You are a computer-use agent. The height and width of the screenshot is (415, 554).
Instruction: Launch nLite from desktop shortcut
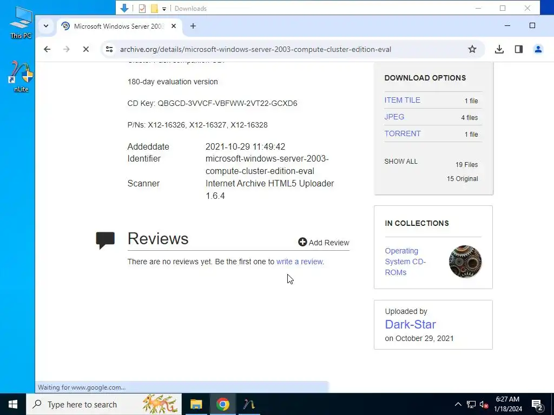[21, 77]
